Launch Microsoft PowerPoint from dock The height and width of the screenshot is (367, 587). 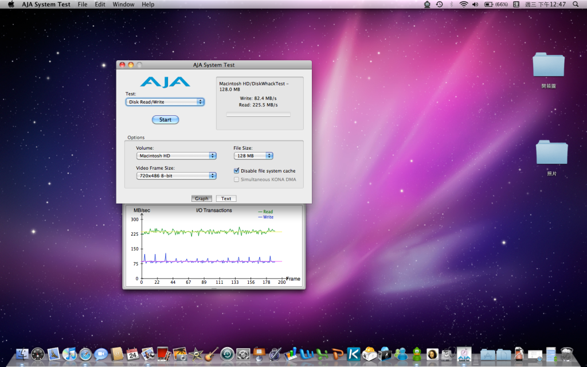coord(338,353)
